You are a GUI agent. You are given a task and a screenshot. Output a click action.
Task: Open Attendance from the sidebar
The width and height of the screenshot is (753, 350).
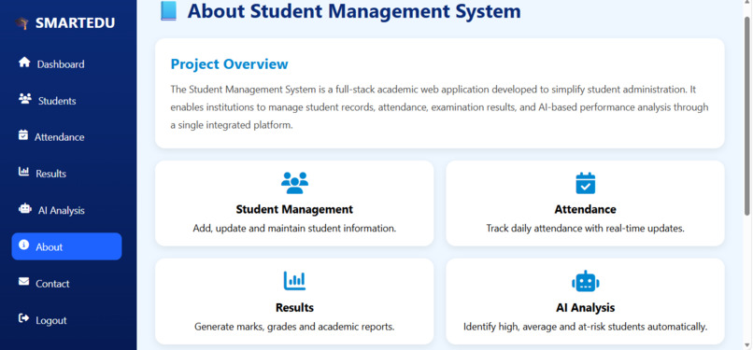point(66,137)
